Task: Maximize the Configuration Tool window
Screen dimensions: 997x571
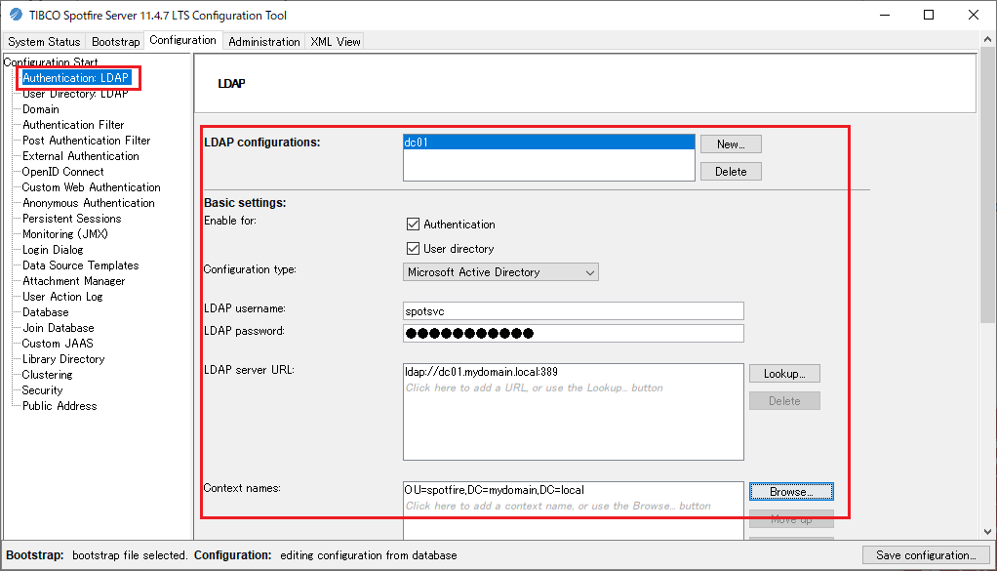Action: (x=929, y=15)
